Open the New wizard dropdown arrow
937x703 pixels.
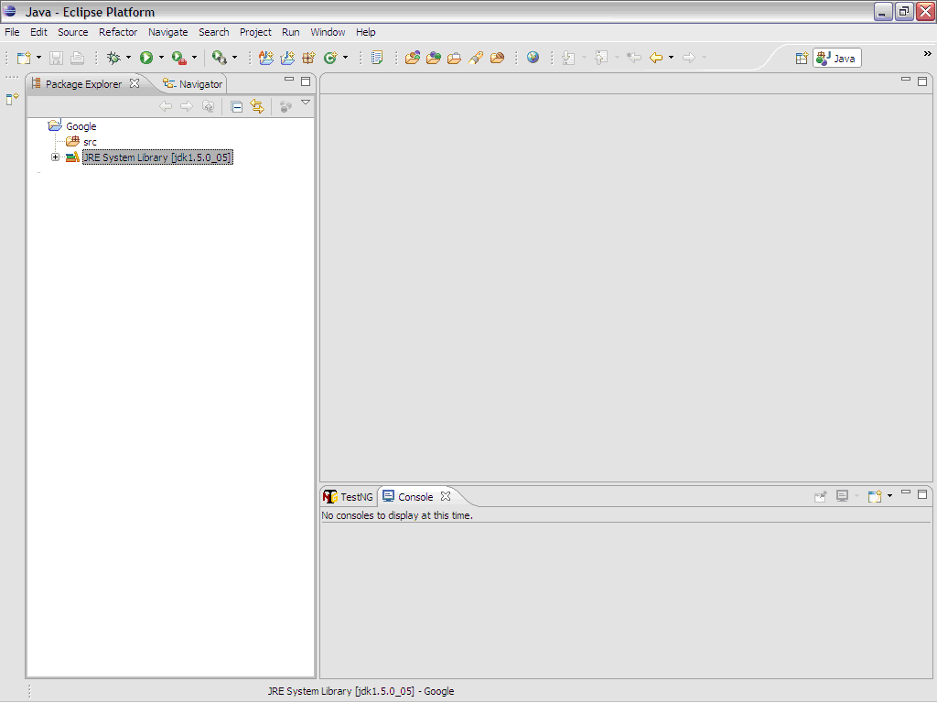(x=38, y=58)
